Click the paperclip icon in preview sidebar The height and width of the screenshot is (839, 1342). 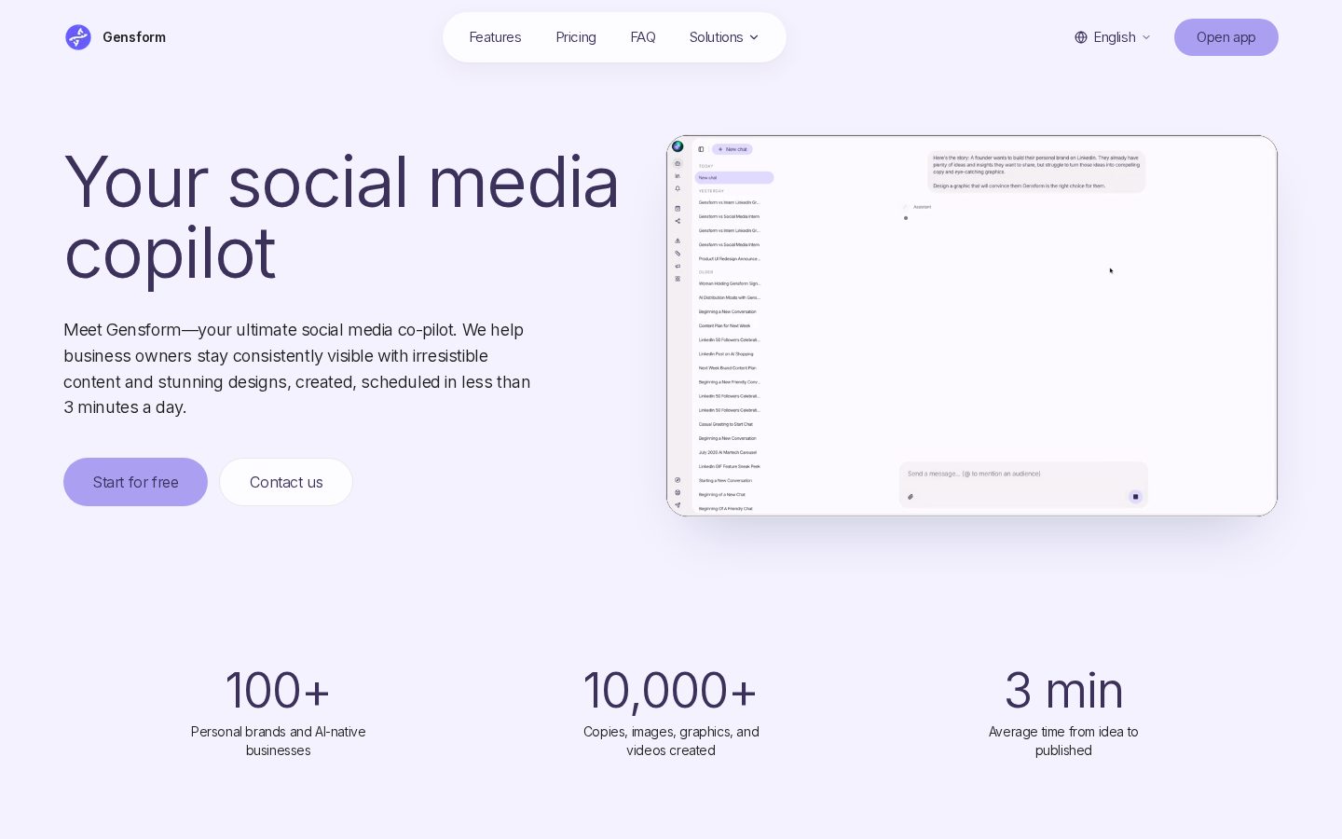(678, 253)
